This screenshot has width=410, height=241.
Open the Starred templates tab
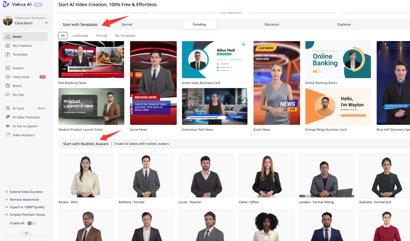click(126, 24)
